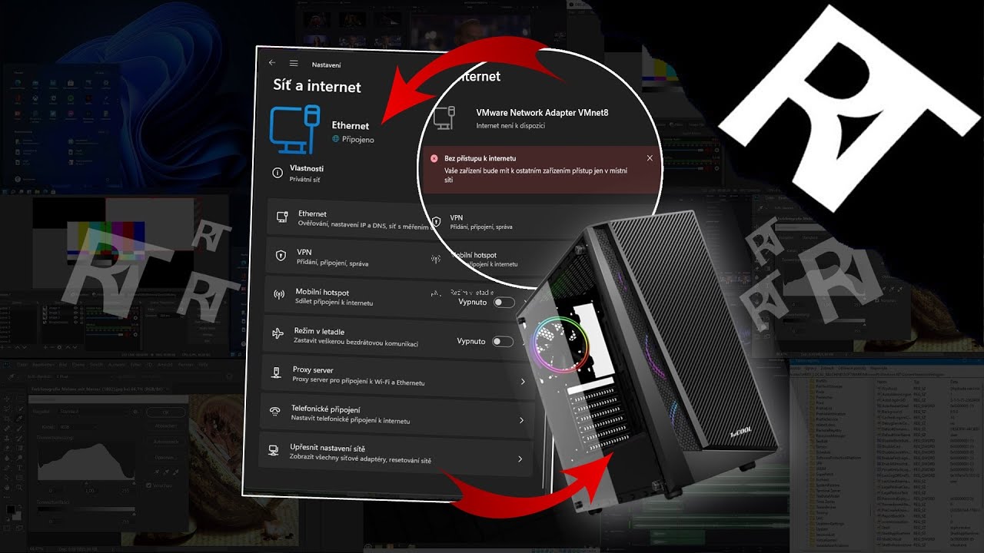
Task: Toggle the Mobilní hotspot switch on
Action: pos(504,303)
